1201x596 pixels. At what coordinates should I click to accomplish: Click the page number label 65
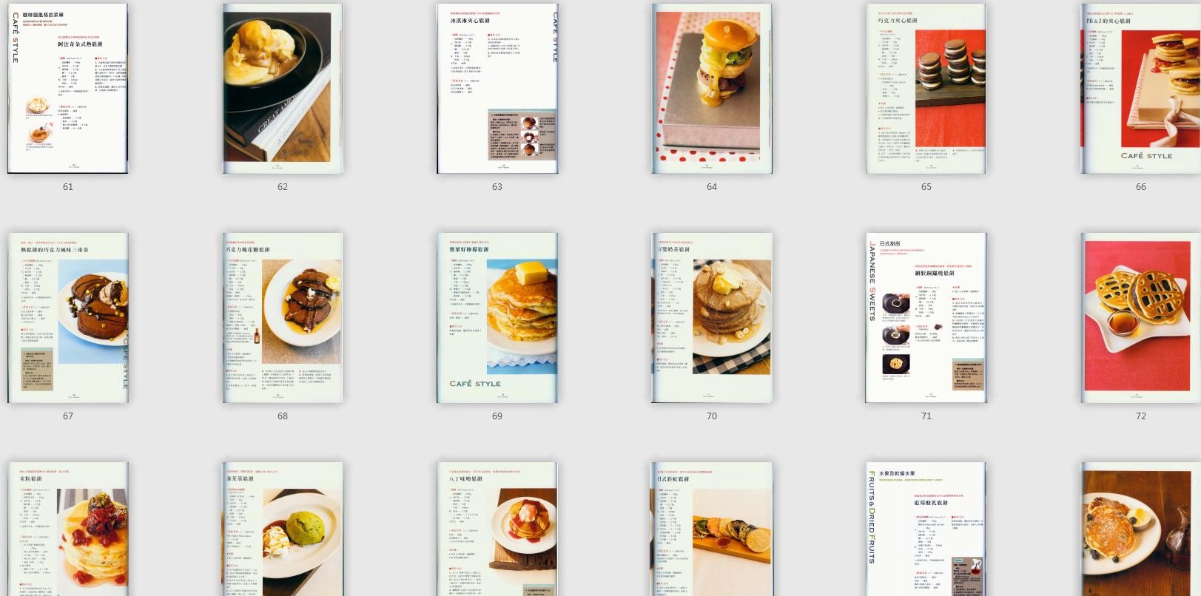click(x=926, y=187)
